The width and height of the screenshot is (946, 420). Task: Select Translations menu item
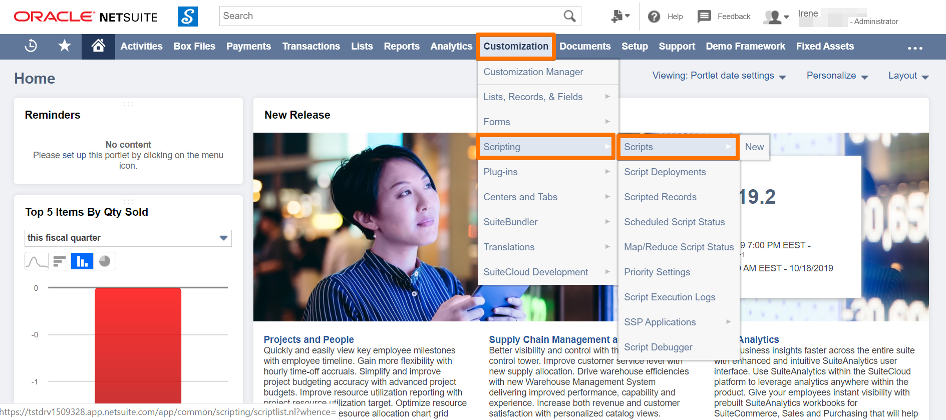(x=548, y=247)
